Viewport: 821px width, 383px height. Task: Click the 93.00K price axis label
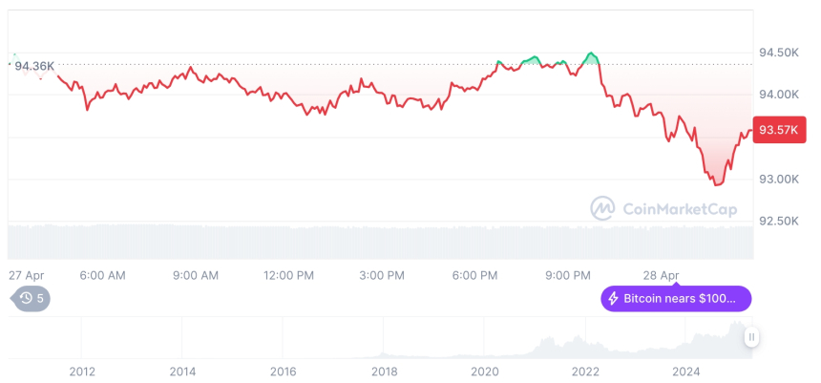(776, 180)
